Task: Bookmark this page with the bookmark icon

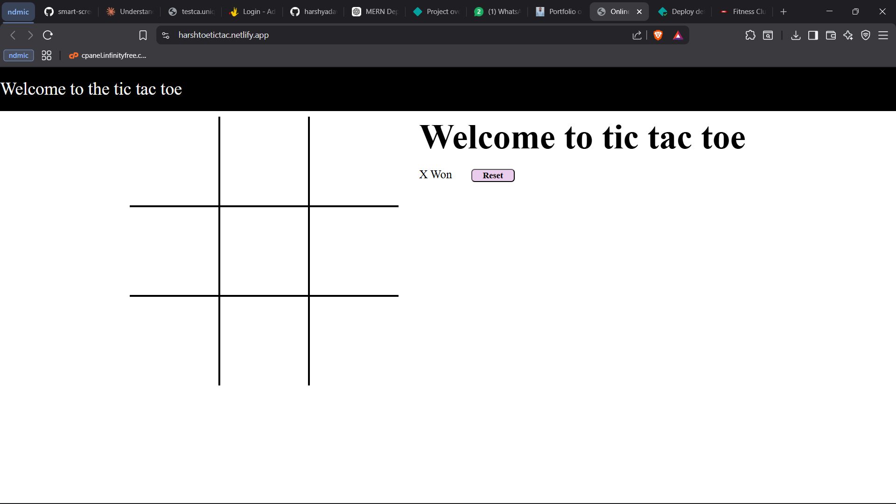Action: pos(143,35)
